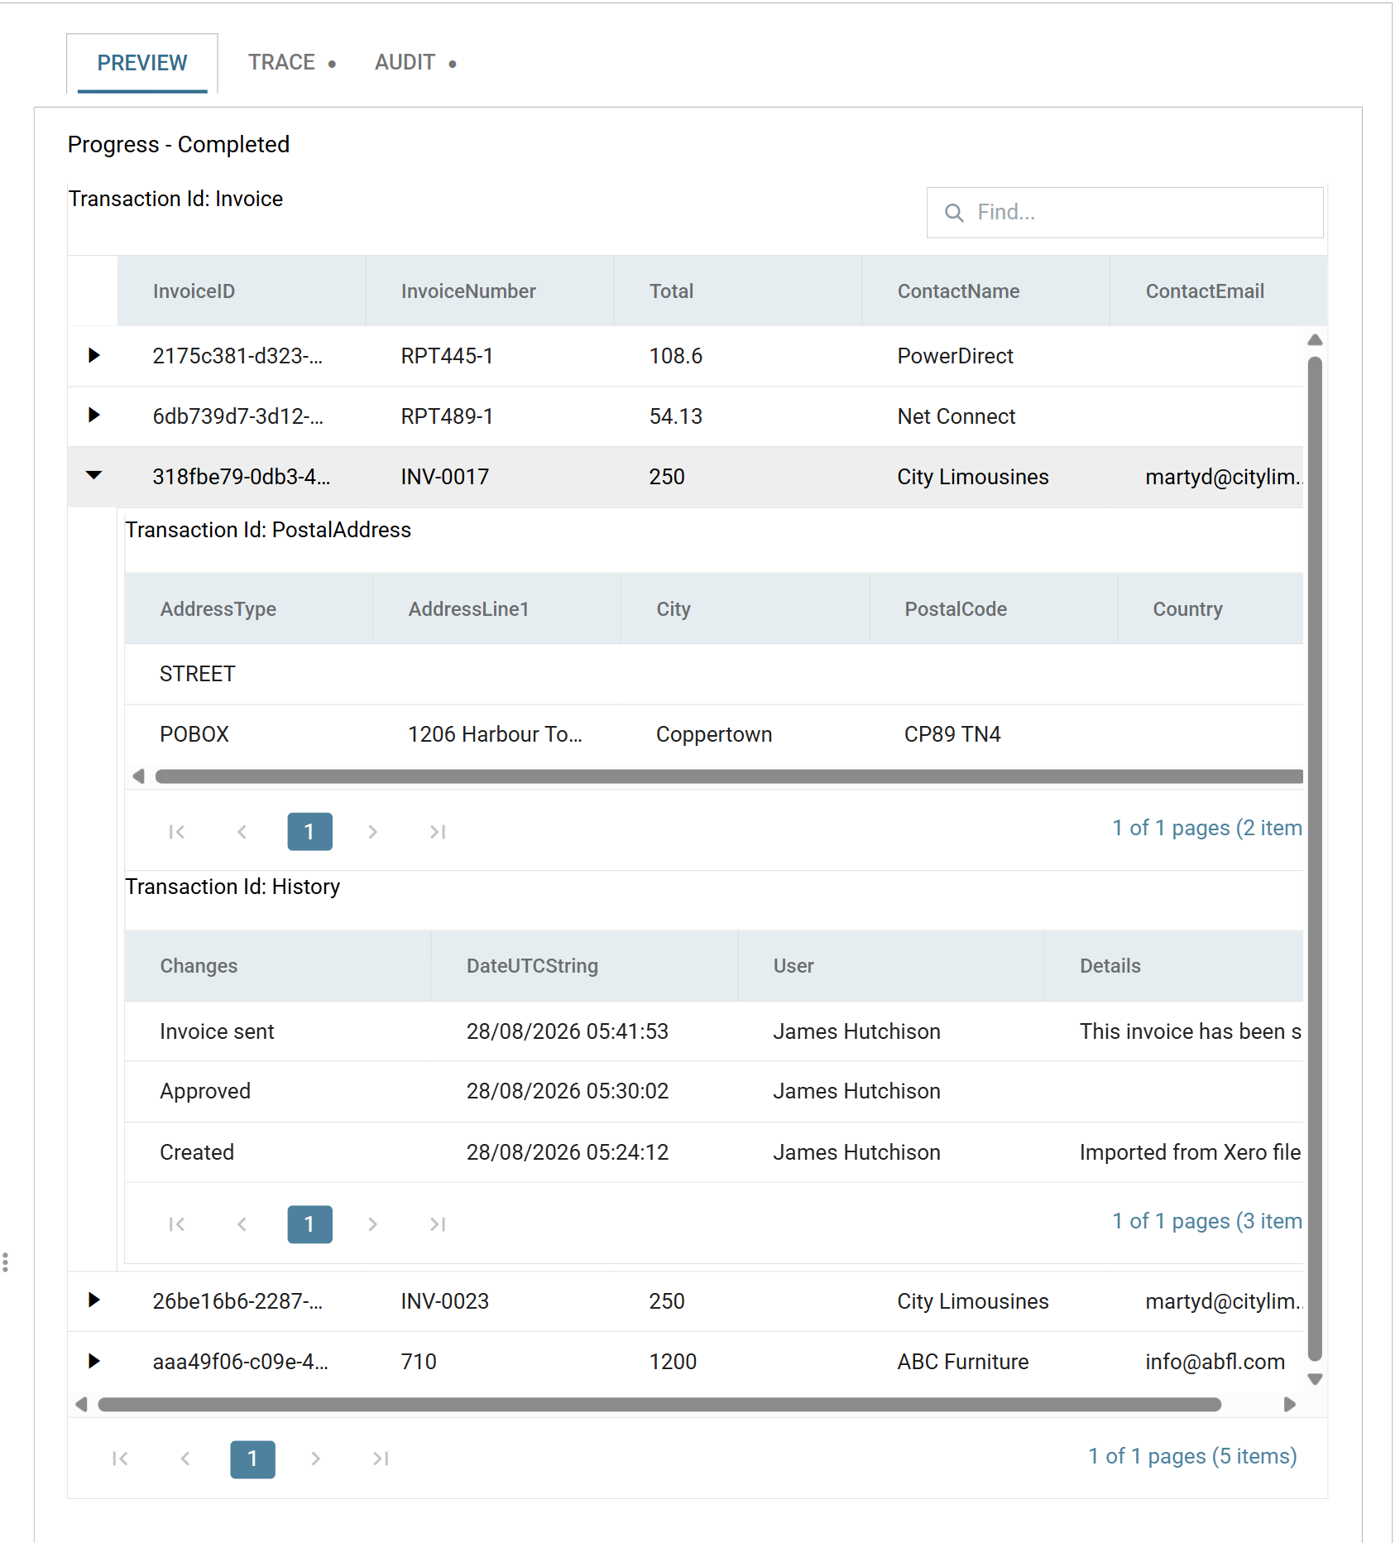Go to previous page in Invoice pager
Screen dimensions: 1395x1543
pyautogui.click(x=185, y=1459)
